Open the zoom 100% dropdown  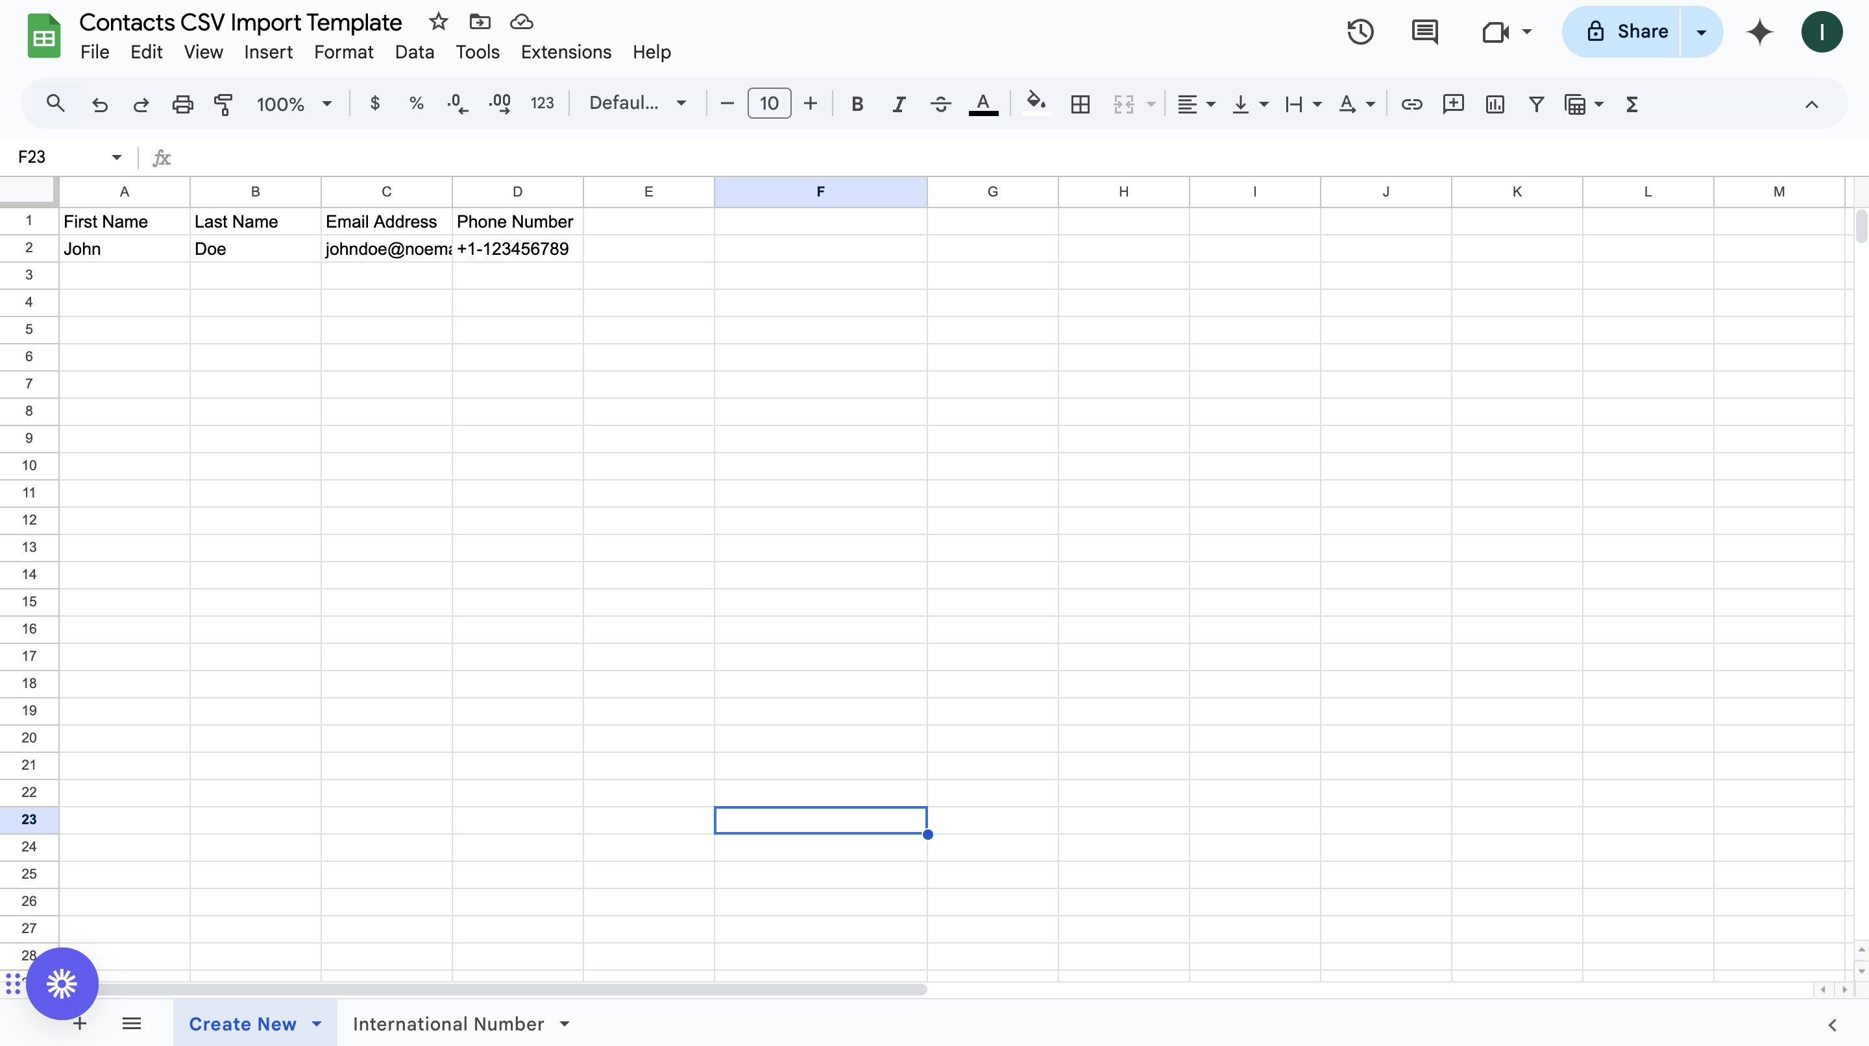coord(294,104)
